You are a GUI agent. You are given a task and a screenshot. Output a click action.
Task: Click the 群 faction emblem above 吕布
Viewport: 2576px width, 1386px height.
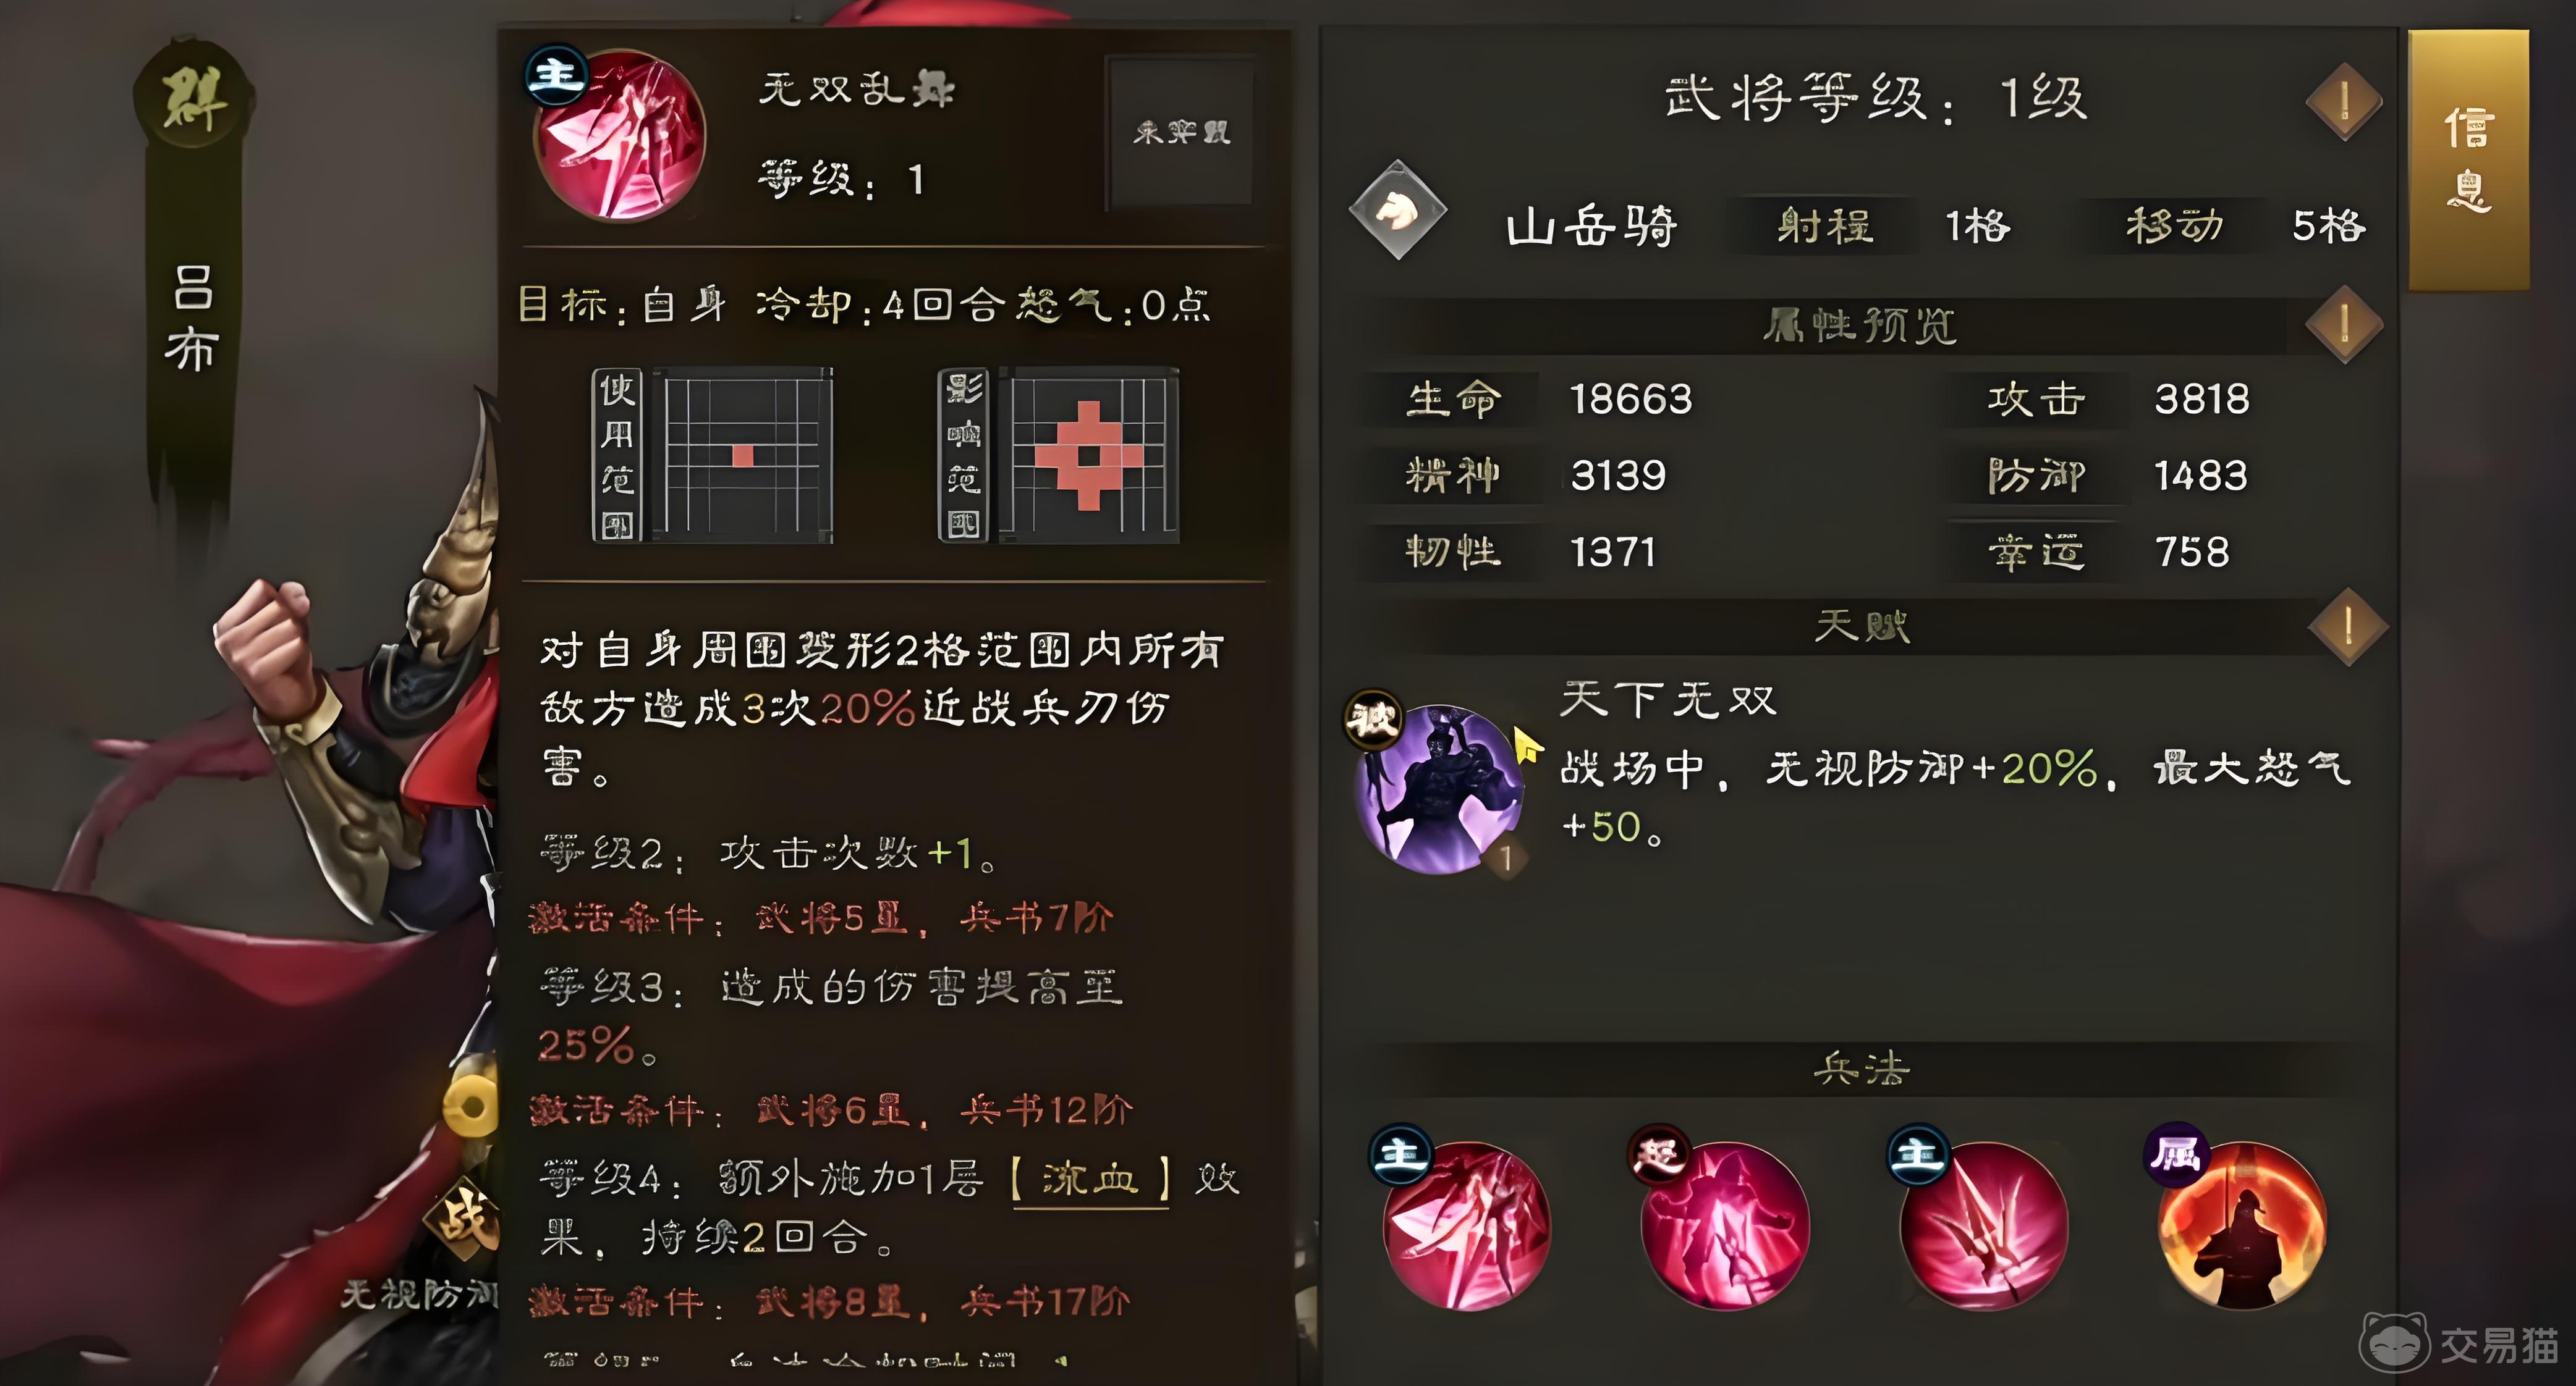193,100
